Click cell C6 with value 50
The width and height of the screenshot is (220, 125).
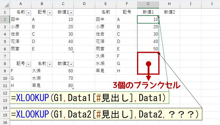tap(63, 49)
